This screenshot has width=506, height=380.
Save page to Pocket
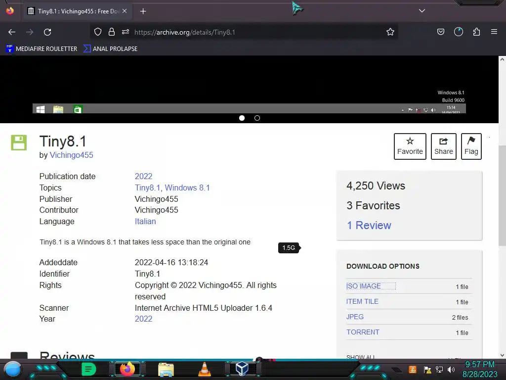(440, 32)
